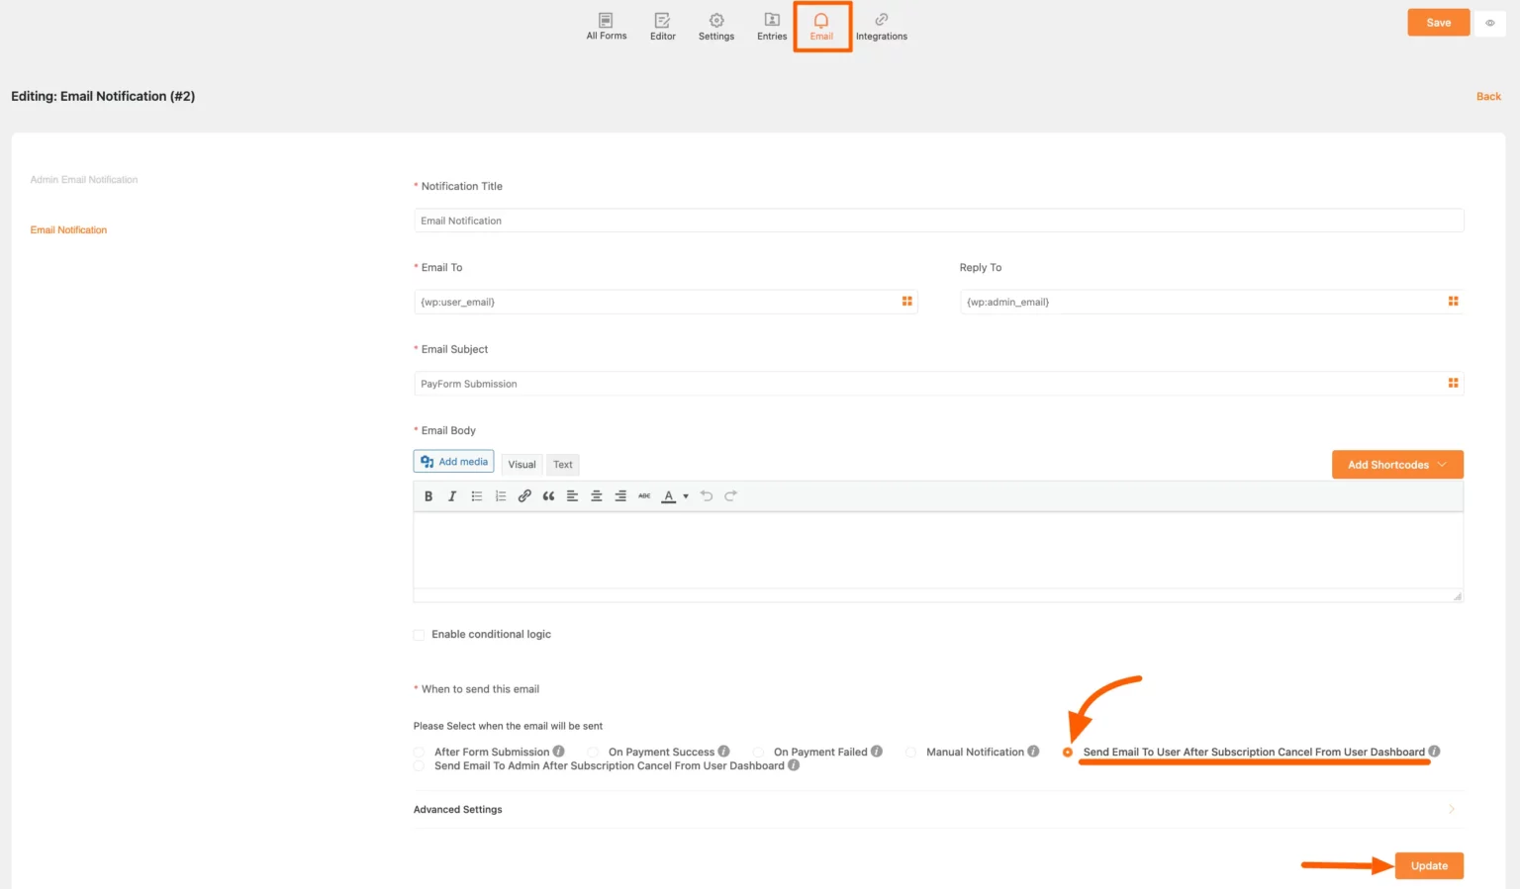Click the Update button
Viewport: 1520px width, 889px height.
(1428, 864)
